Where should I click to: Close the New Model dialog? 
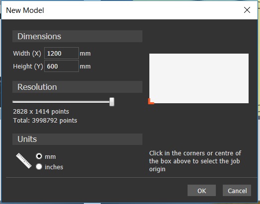coord(247,10)
